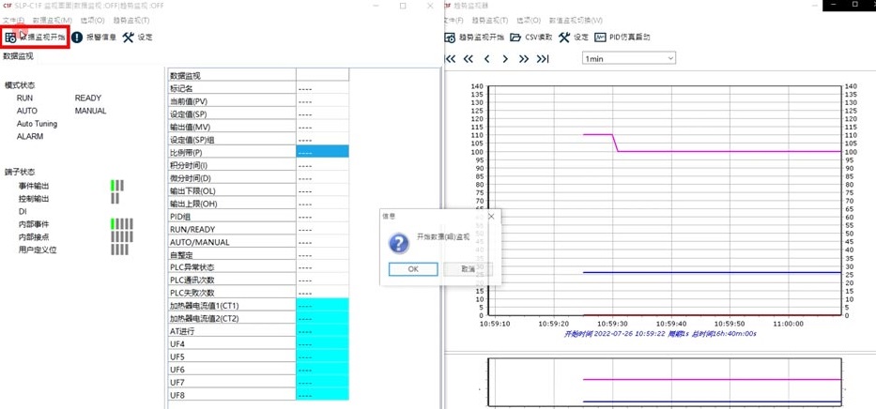This screenshot has height=409, width=876.
Task: Open 设定 settings in the data monitor toolbar
Action: pos(129,38)
